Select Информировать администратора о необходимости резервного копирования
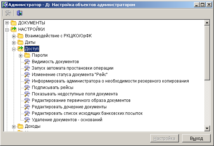This screenshot has width=214, height=146. click(110, 81)
